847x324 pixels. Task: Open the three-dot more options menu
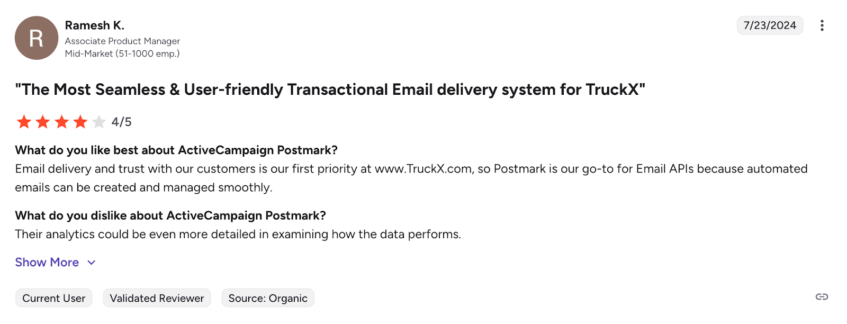click(822, 25)
